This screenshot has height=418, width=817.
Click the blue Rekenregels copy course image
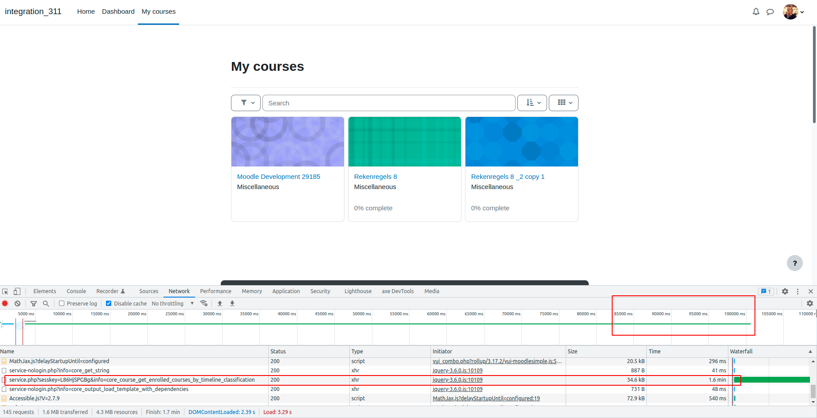click(x=522, y=142)
